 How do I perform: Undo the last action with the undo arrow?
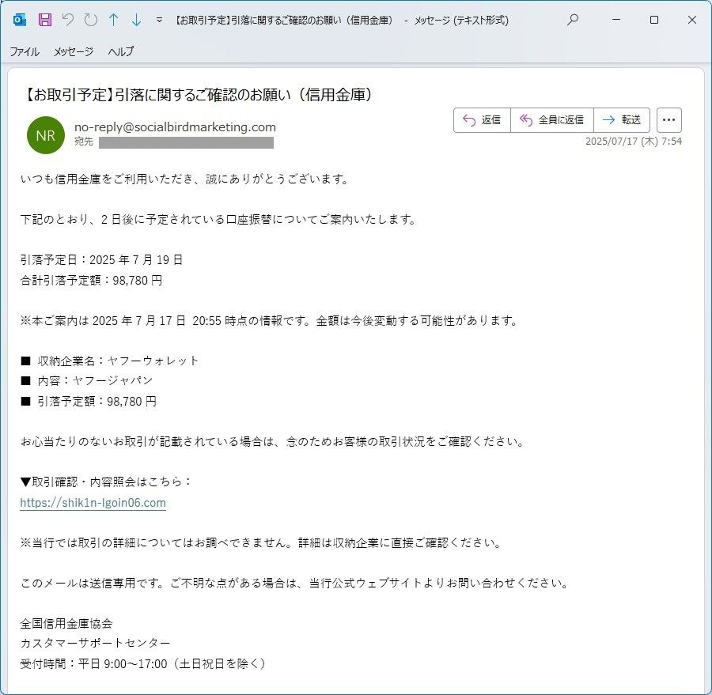(68, 20)
